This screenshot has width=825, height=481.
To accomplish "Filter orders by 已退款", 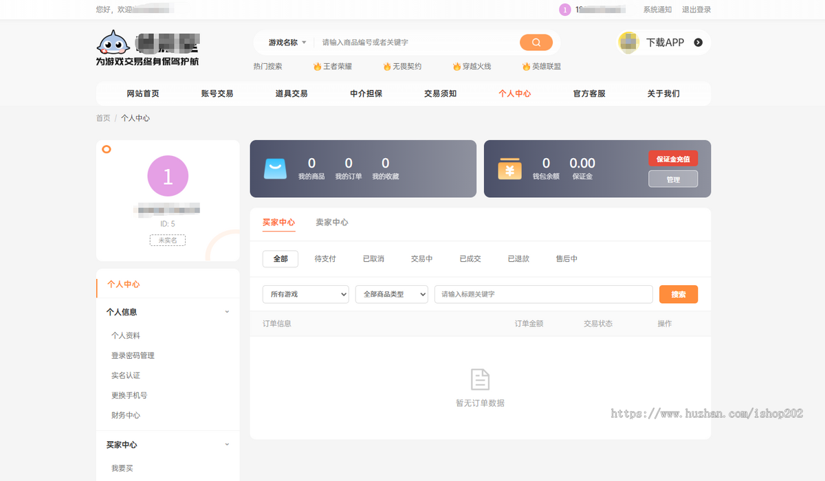I will (x=518, y=259).
